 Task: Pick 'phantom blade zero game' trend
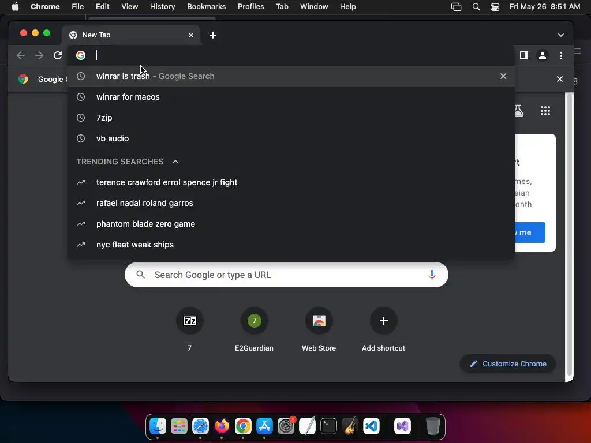[x=291, y=224]
